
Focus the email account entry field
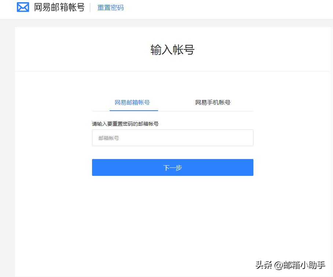click(172, 137)
